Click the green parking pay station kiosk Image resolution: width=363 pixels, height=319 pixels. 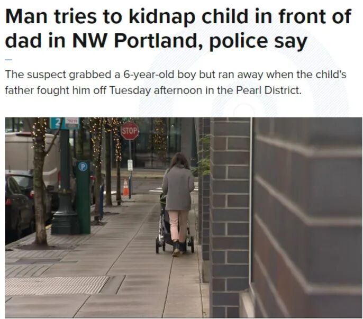pyautogui.click(x=83, y=197)
